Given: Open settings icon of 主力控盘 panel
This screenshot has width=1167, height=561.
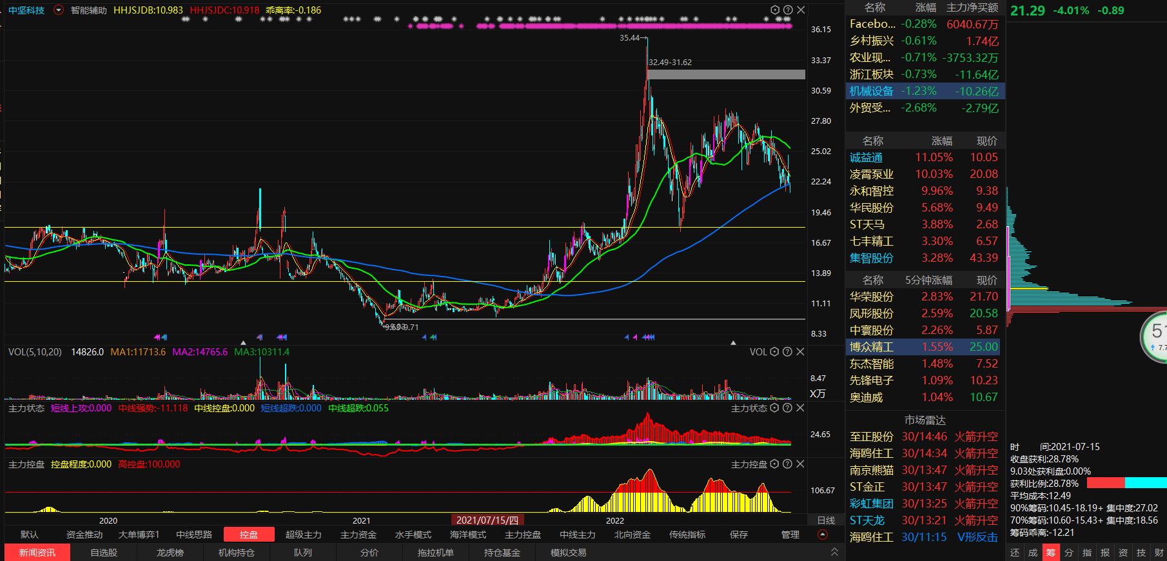Looking at the screenshot, I should pyautogui.click(x=774, y=464).
